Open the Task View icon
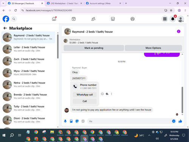Viewport: 189px width, 142px height. [x=20, y=135]
